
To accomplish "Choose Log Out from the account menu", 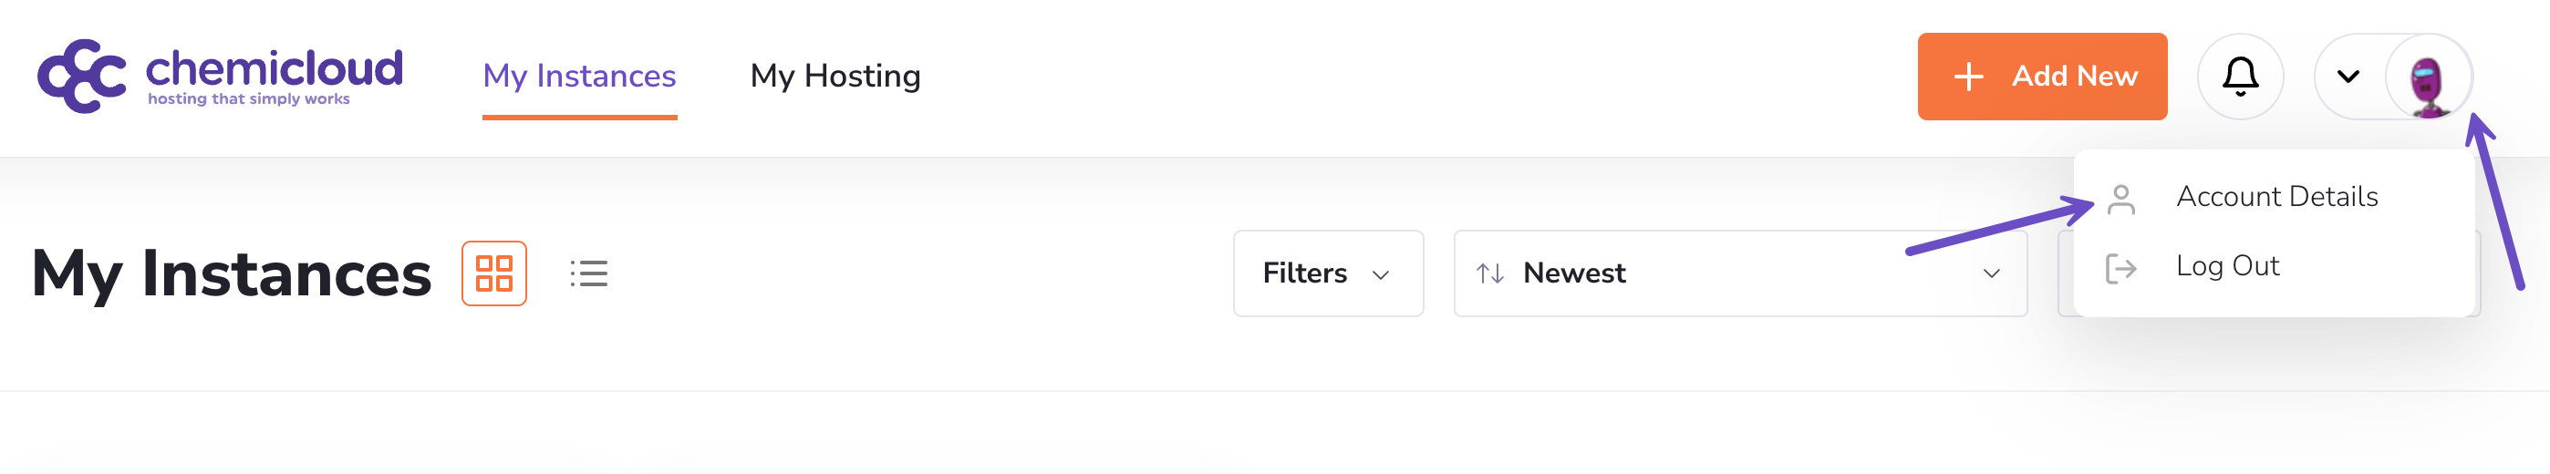I will (x=2226, y=266).
